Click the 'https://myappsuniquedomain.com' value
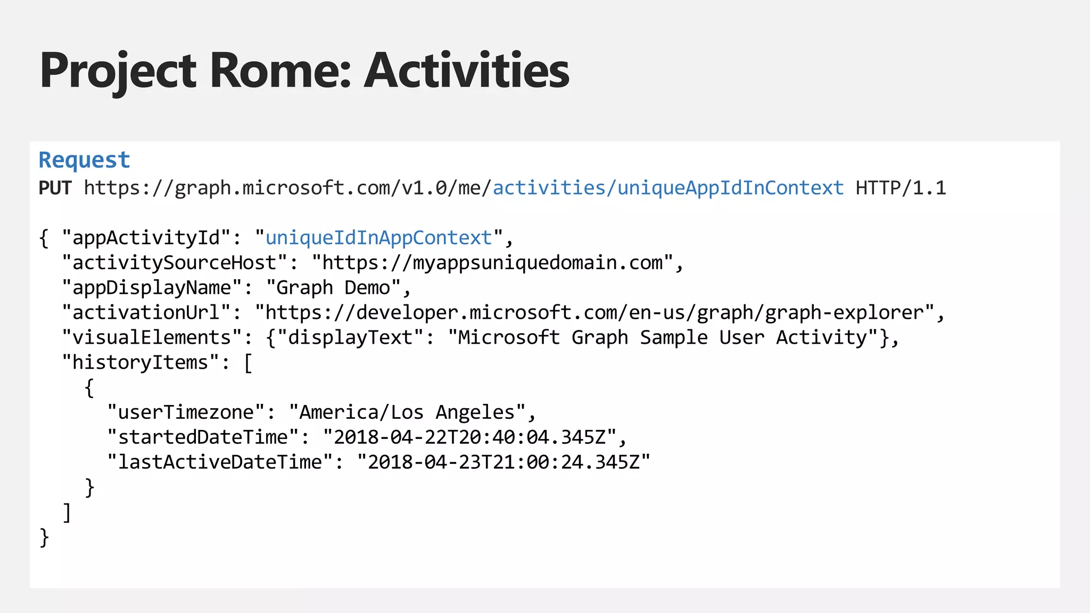 point(492,263)
